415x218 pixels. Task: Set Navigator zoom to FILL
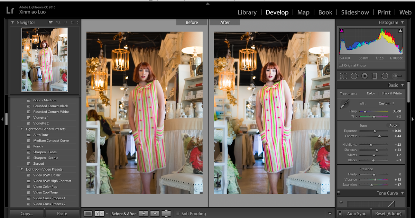pyautogui.click(x=58, y=22)
